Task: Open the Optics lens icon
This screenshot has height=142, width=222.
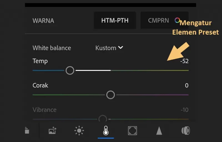Action: tap(186, 130)
